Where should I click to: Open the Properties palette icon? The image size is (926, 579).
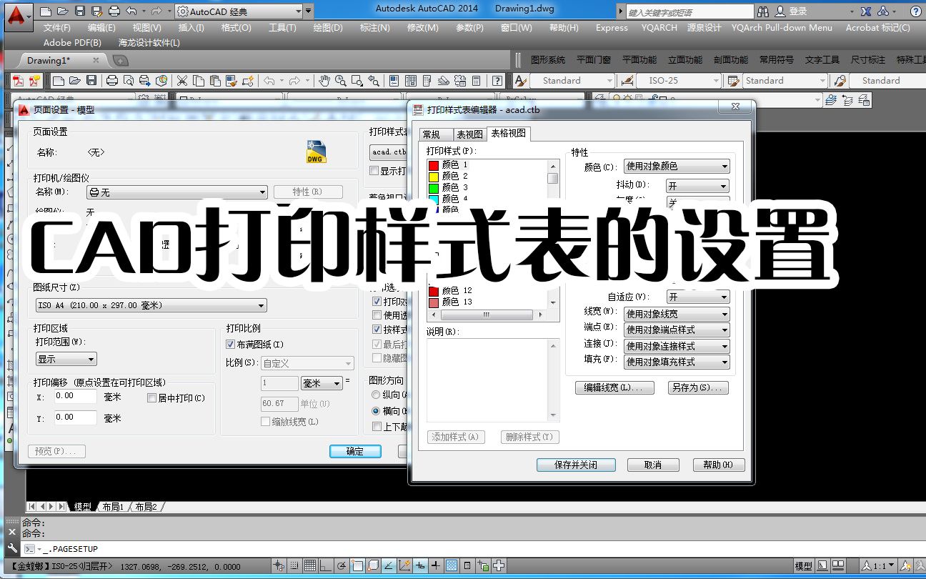(394, 81)
